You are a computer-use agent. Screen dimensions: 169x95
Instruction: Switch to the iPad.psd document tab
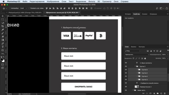[x=25, y=12]
